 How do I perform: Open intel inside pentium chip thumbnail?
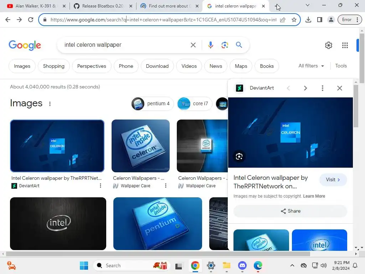pyautogui.click(x=158, y=224)
